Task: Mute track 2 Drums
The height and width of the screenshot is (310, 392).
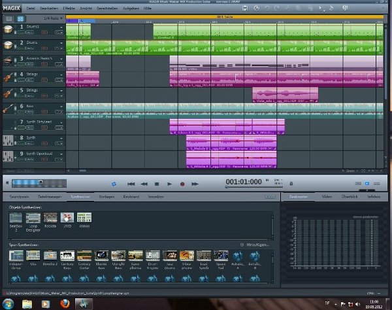Action: [29, 48]
